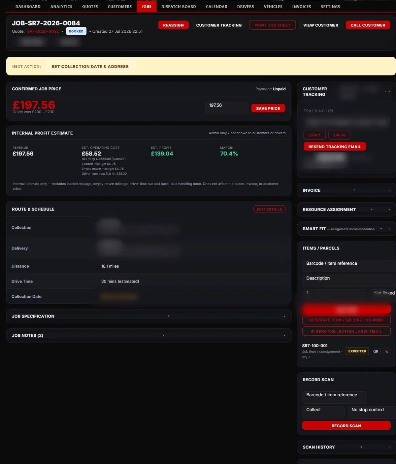Open the Settings tab
Image resolution: width=396 pixels, height=464 pixels.
[x=330, y=7]
